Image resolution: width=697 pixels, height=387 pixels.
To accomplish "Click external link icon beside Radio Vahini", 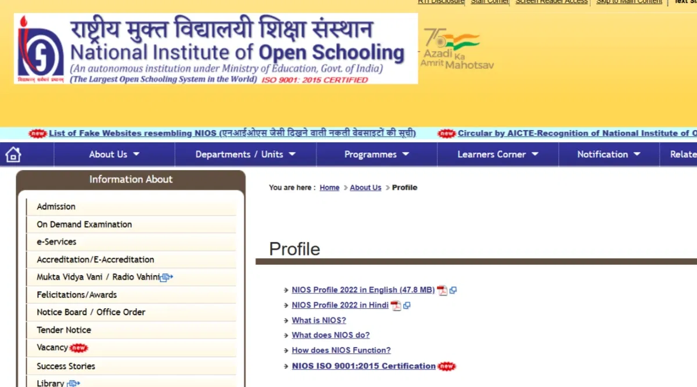I will point(167,277).
